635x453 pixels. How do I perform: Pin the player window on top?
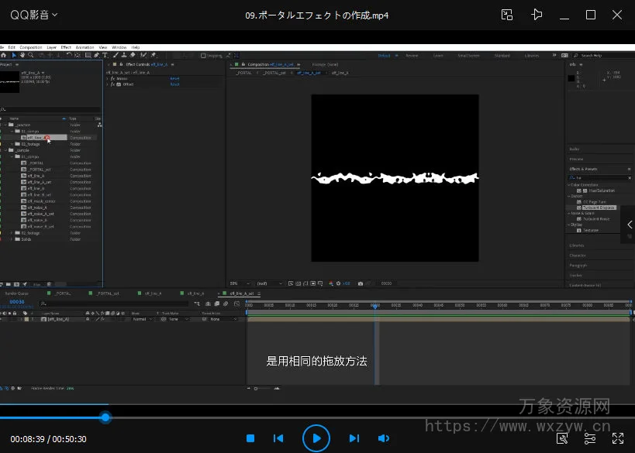[537, 15]
